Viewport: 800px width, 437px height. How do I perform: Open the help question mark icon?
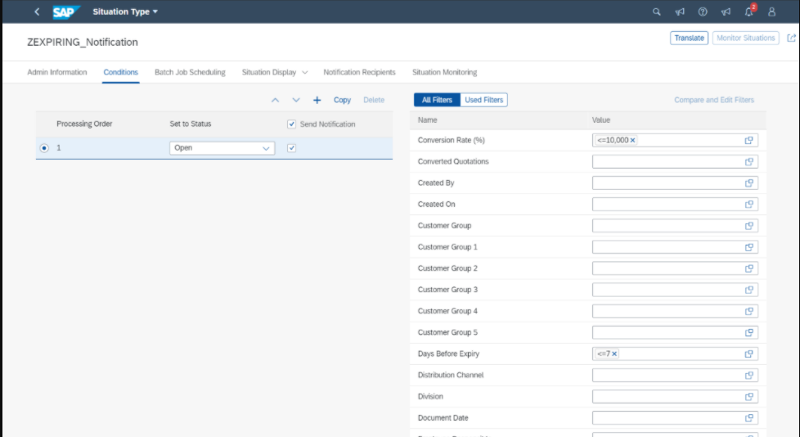(703, 11)
